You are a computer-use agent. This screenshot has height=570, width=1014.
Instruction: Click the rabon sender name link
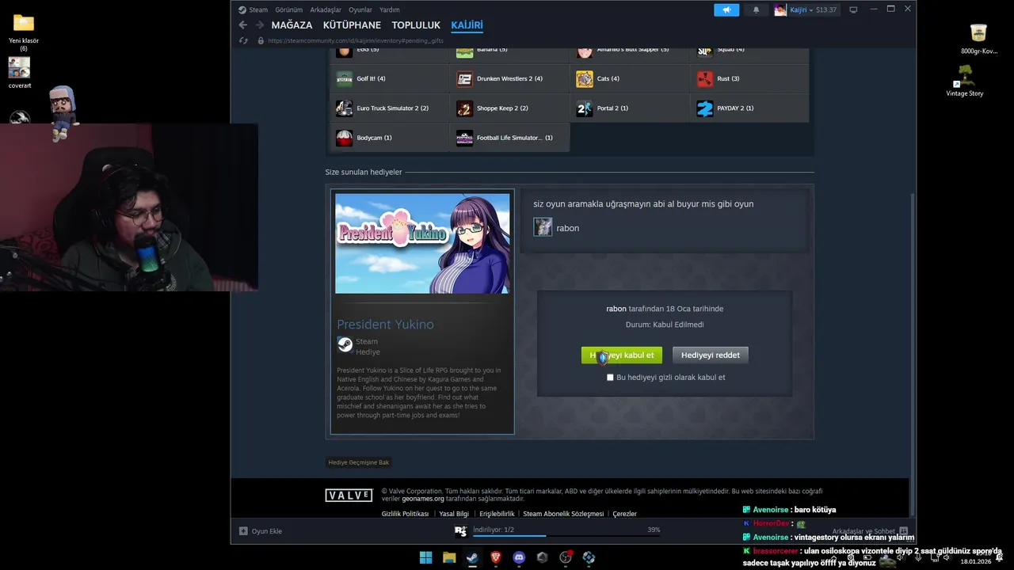[x=568, y=228]
